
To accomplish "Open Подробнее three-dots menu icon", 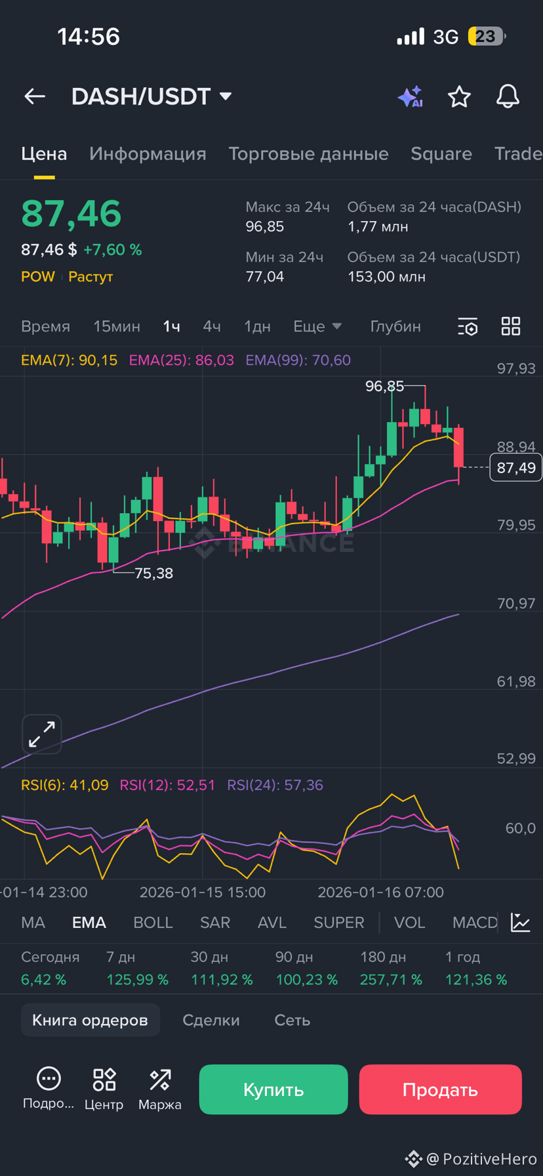I will click(49, 1078).
